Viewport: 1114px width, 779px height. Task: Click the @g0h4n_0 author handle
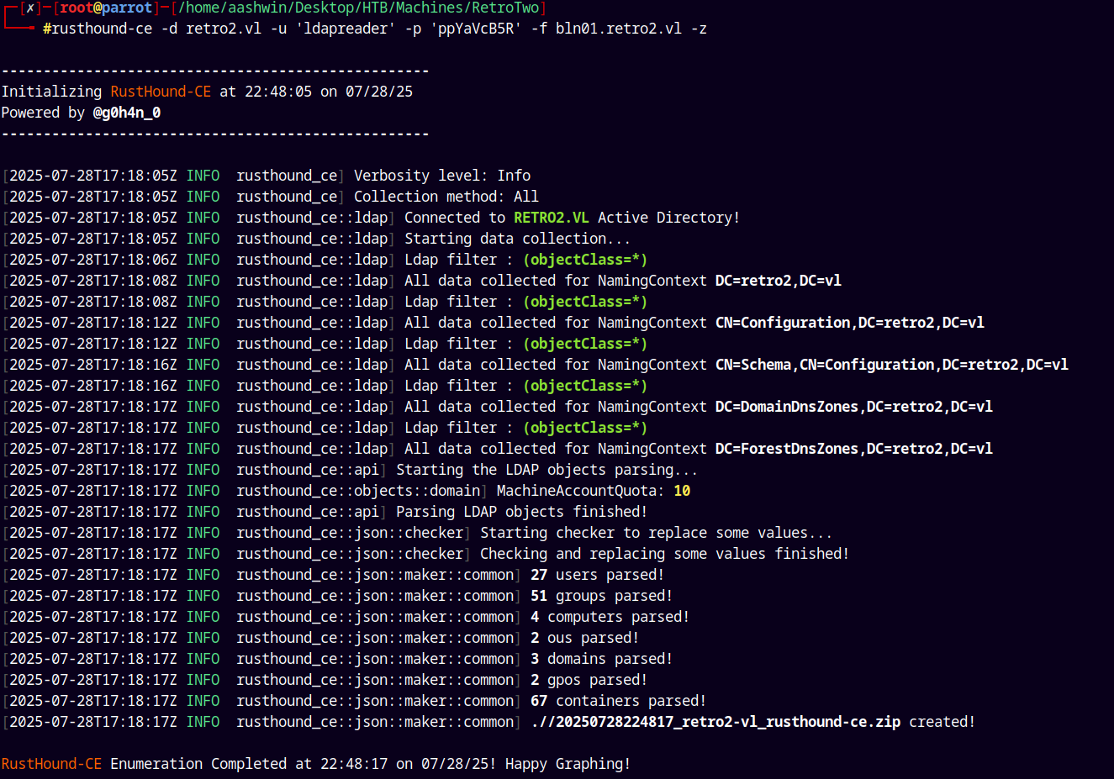tap(127, 113)
